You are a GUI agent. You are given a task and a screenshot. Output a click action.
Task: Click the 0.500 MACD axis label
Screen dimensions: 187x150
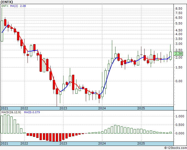[180, 125]
